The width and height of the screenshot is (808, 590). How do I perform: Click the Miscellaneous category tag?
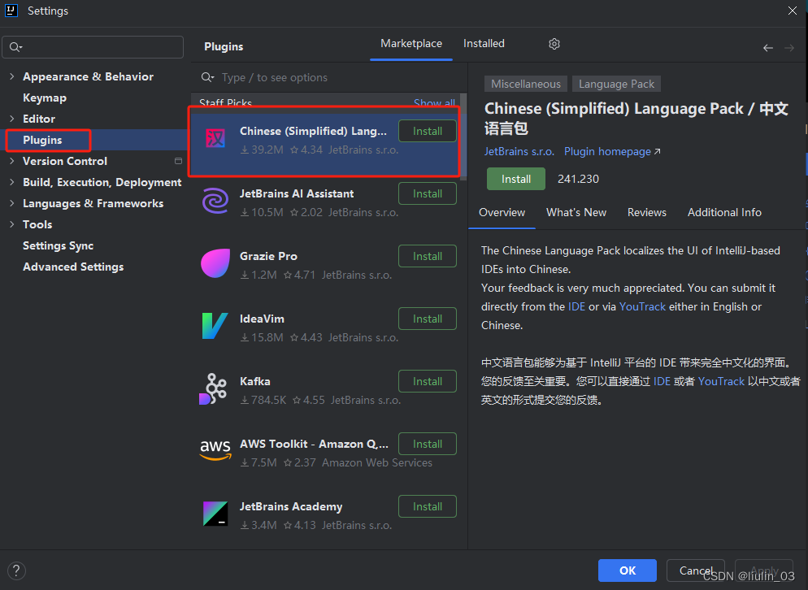pos(526,84)
